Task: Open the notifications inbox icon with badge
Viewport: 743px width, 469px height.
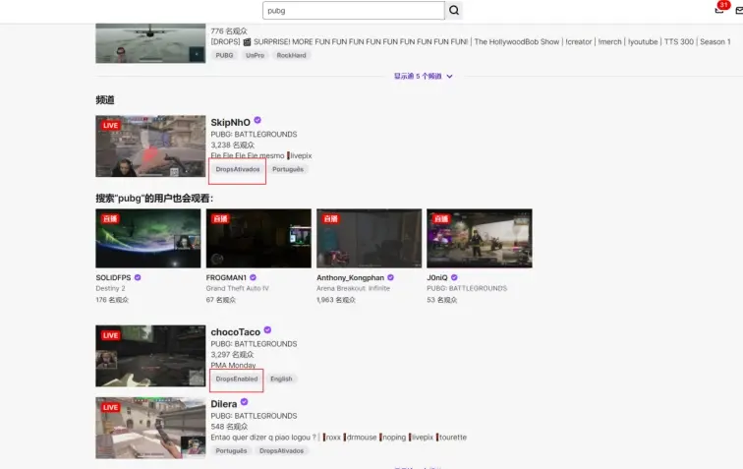Action: pos(719,10)
